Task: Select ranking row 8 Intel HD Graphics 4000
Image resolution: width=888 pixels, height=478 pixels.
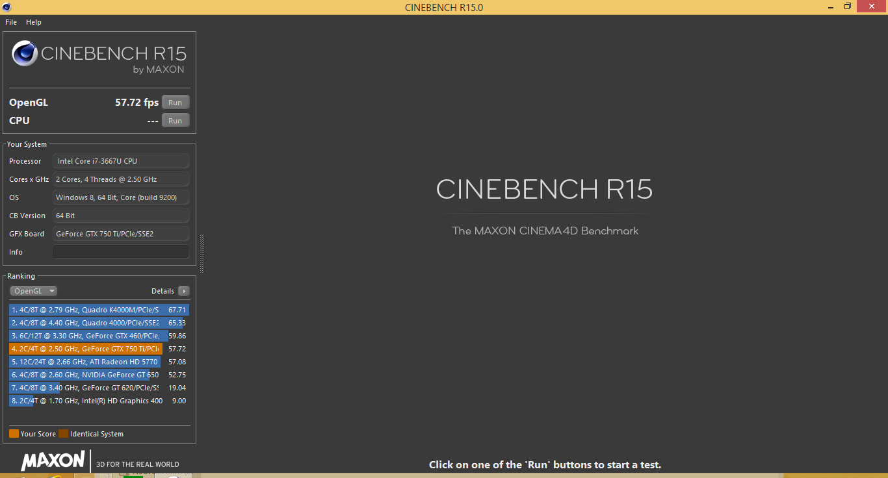Action: click(x=99, y=401)
